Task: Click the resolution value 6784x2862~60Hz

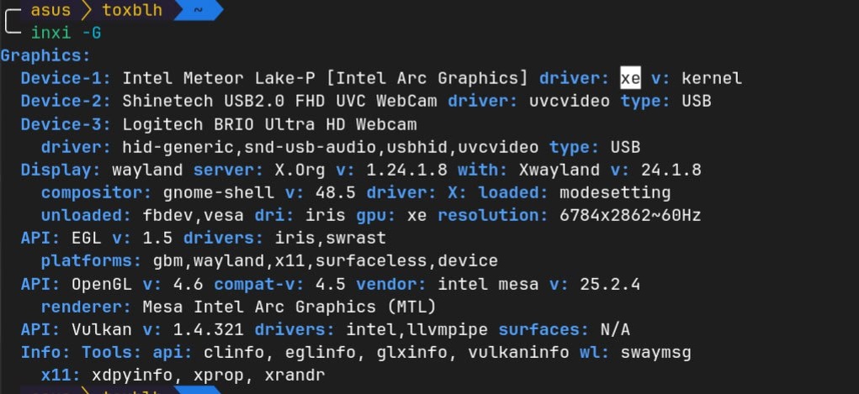Action: point(643,215)
